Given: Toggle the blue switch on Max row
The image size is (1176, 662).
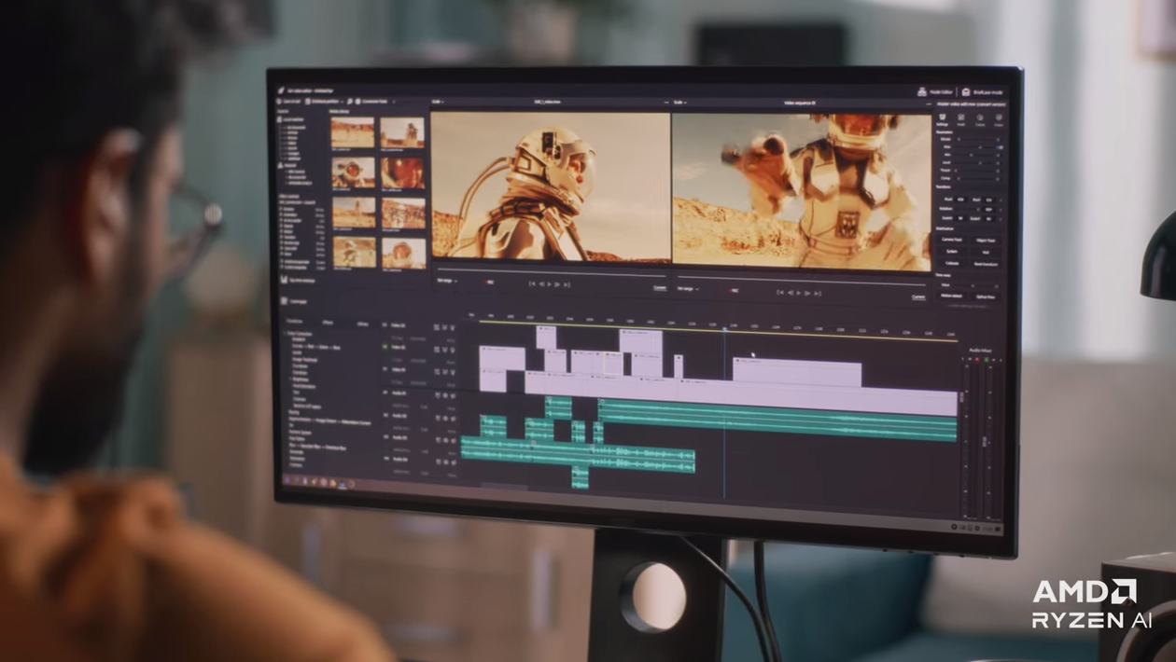Looking at the screenshot, I should pos(1000,147).
